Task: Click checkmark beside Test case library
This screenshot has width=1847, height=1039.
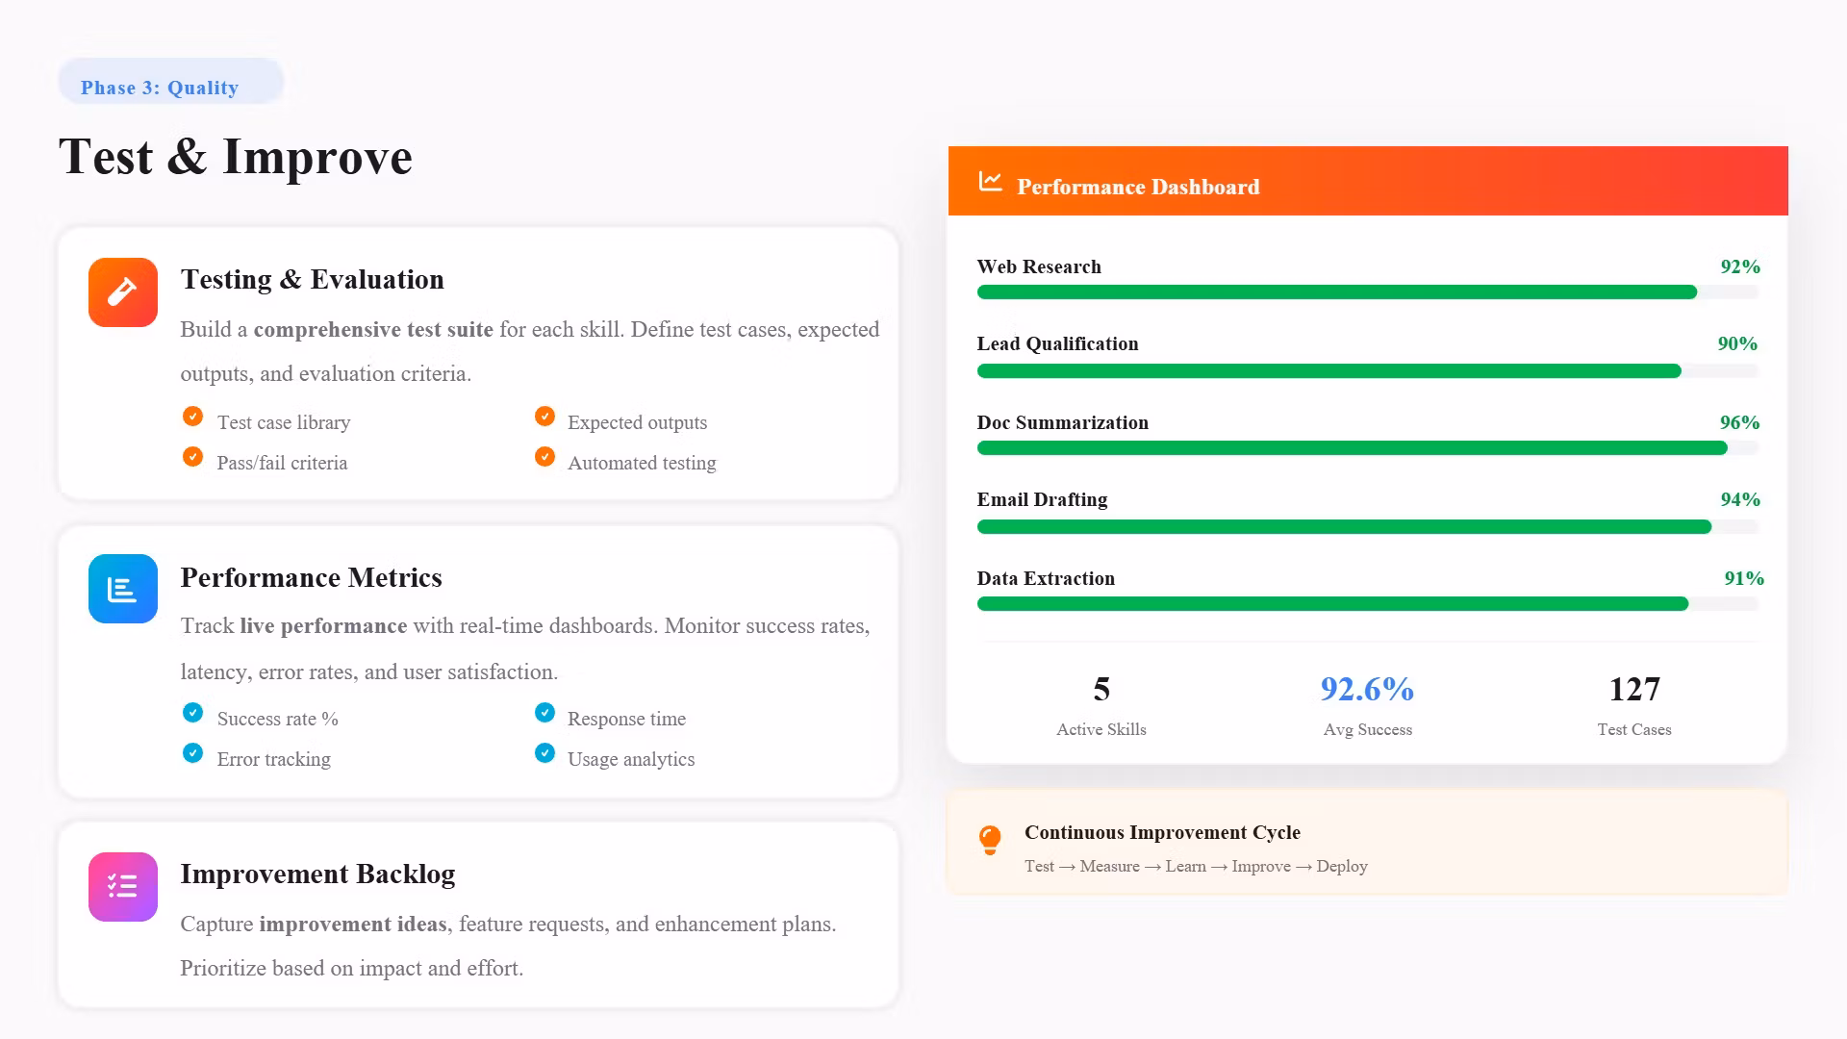Action: click(x=192, y=417)
